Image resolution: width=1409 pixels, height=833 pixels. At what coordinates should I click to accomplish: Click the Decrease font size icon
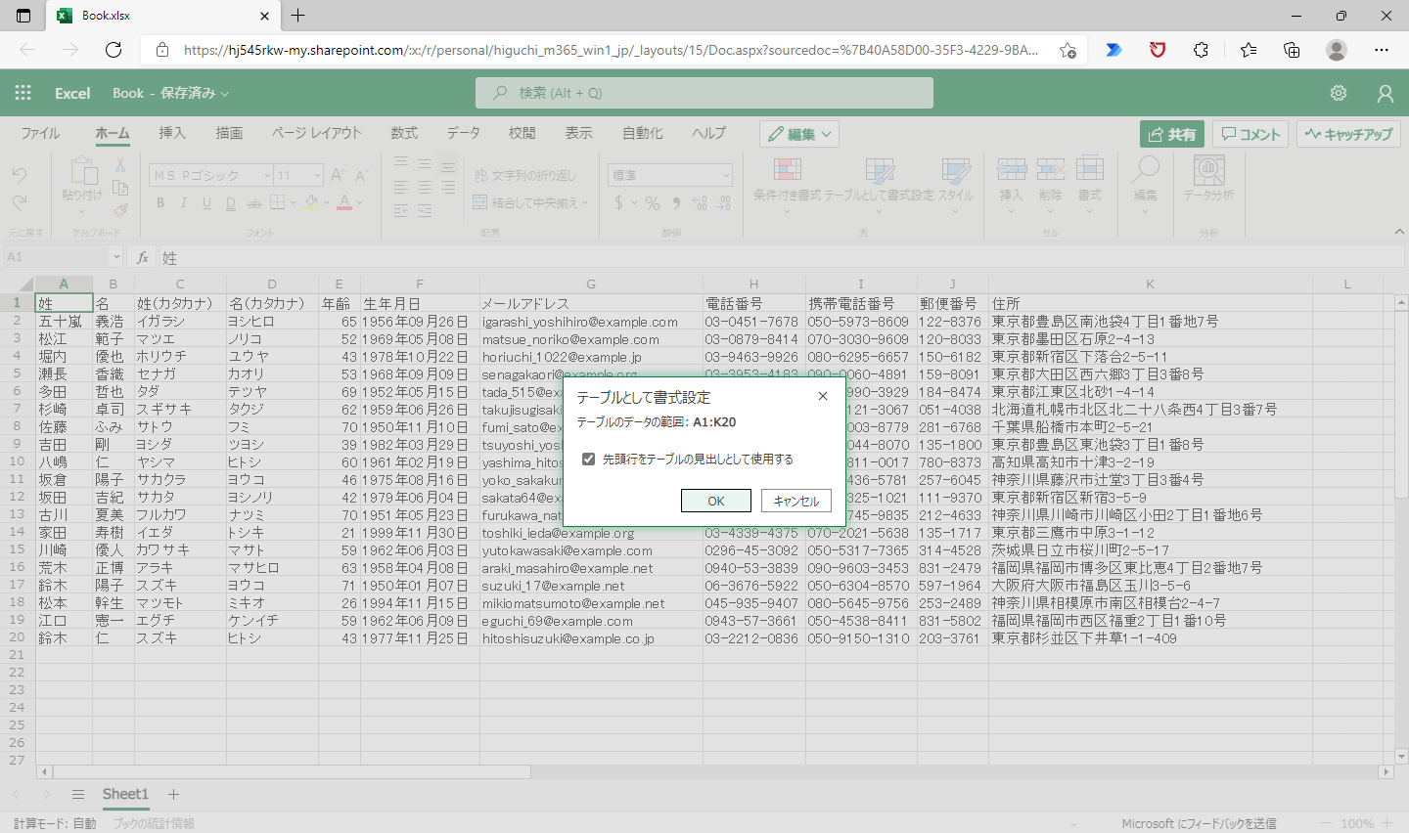tap(361, 175)
